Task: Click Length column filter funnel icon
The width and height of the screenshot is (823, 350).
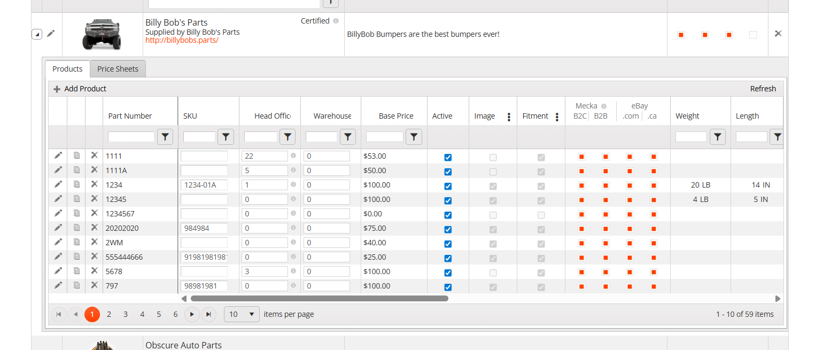Action: pos(777,137)
